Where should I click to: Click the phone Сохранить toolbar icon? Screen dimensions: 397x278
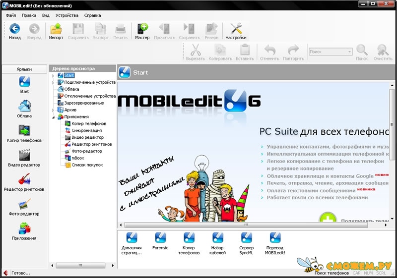point(189,29)
